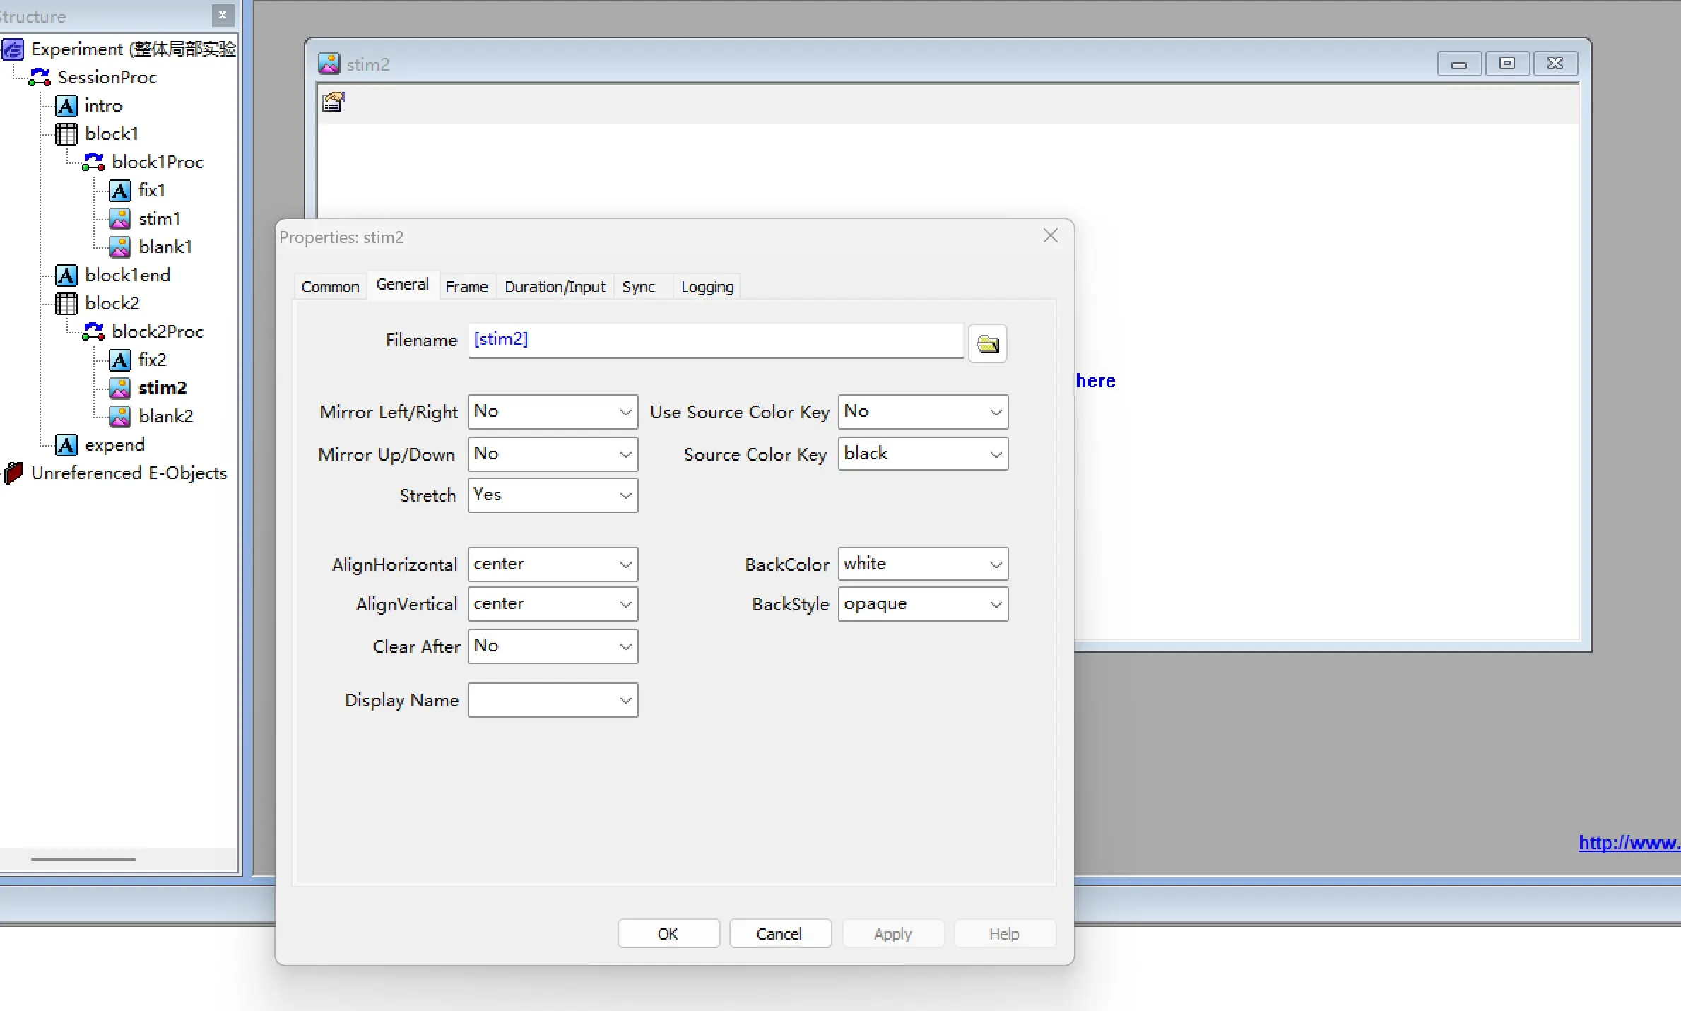Viewport: 1681px width, 1011px height.
Task: Click the Unreferenced E-Objects book icon
Action: 13,473
